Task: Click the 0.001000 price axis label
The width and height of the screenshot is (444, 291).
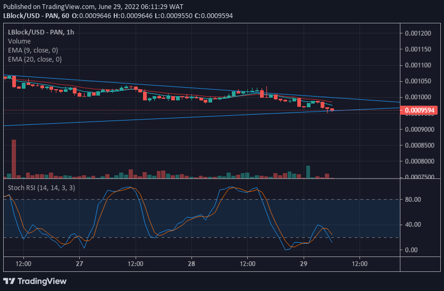Action: (x=418, y=97)
